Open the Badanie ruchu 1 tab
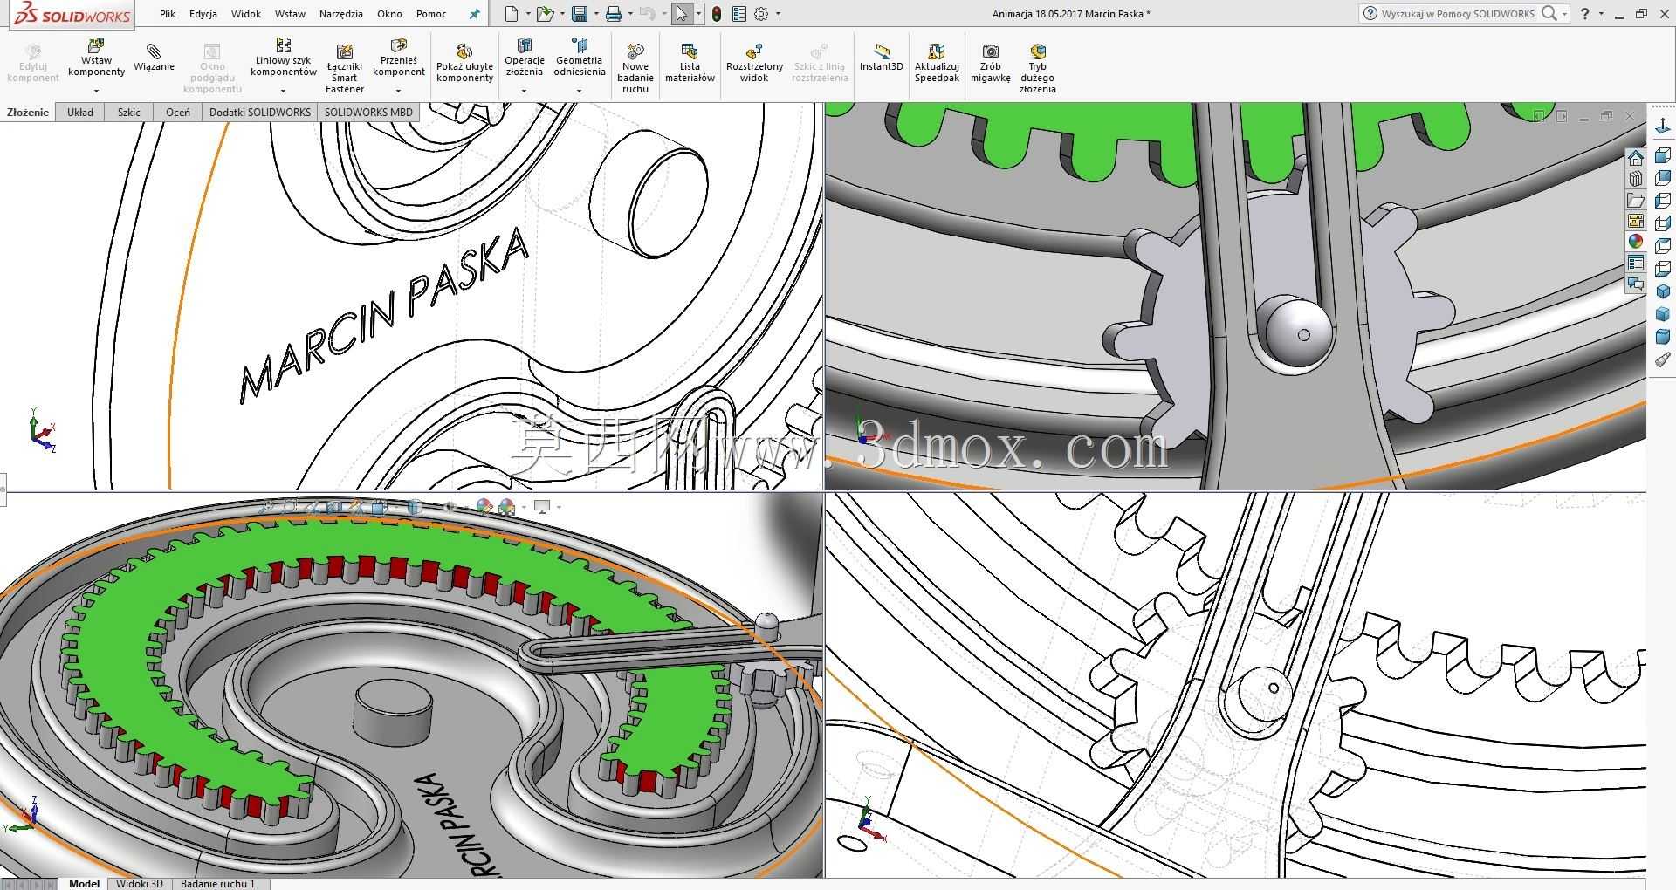This screenshot has width=1676, height=890. click(x=217, y=884)
